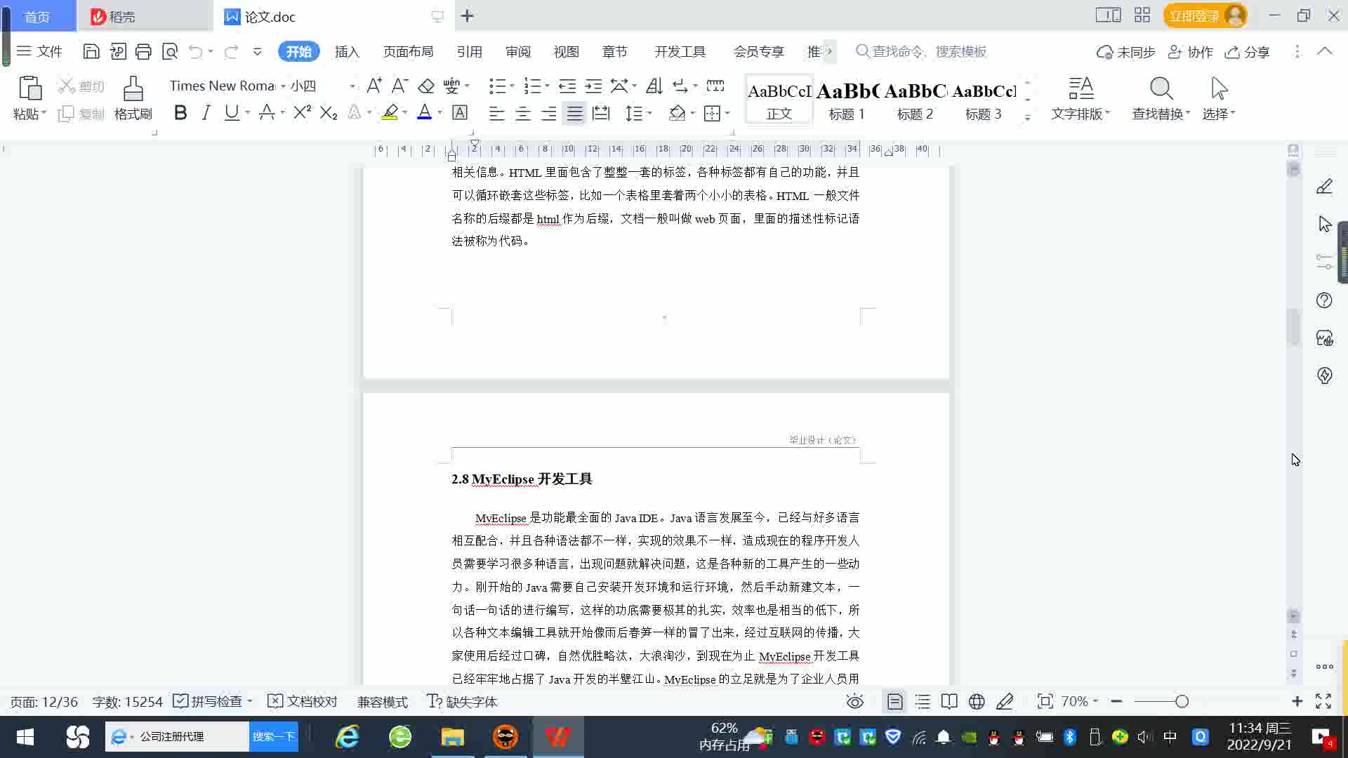The image size is (1348, 758).
Task: Click the italic formatting icon
Action: click(x=206, y=113)
